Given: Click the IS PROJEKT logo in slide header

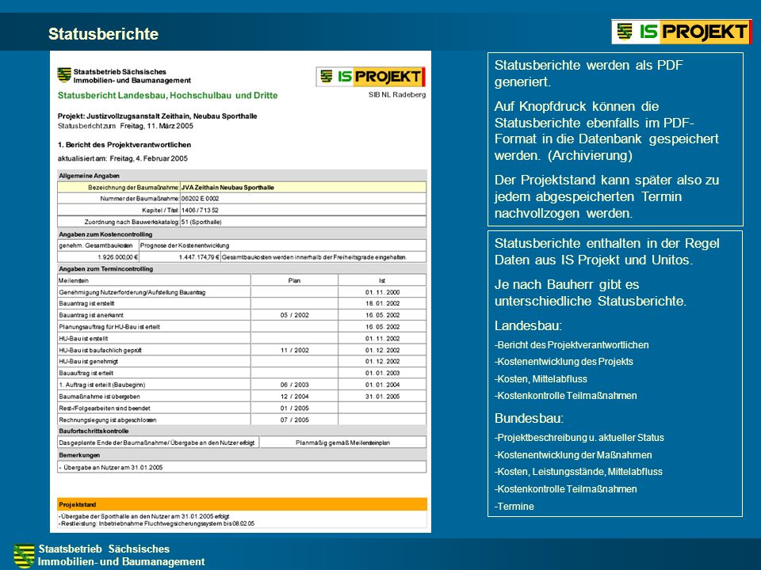Looking at the screenshot, I should tap(682, 32).
